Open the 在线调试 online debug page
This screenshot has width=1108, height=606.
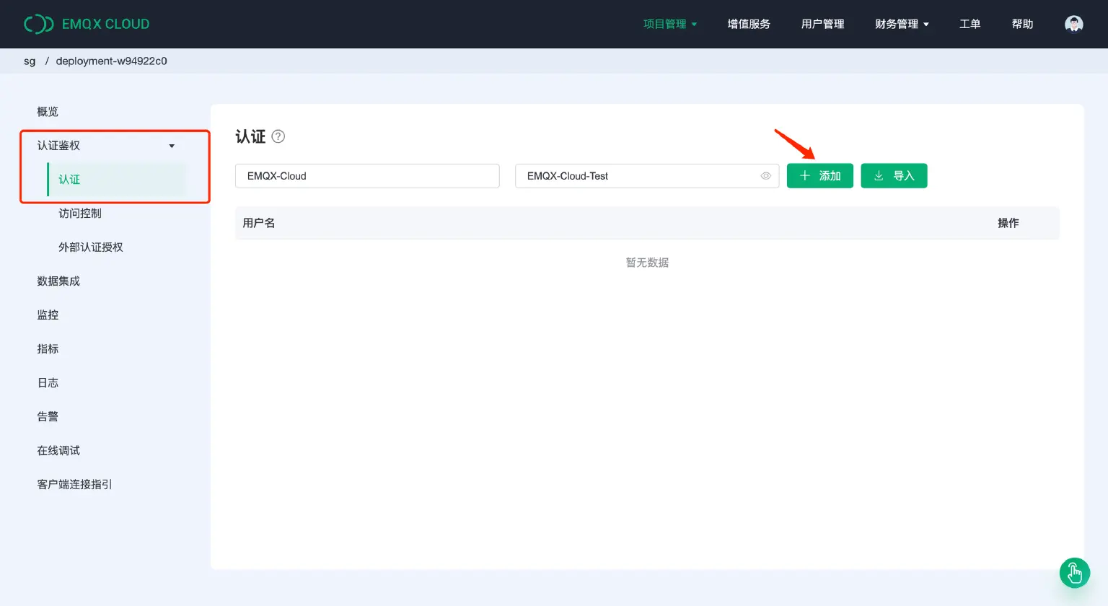58,449
